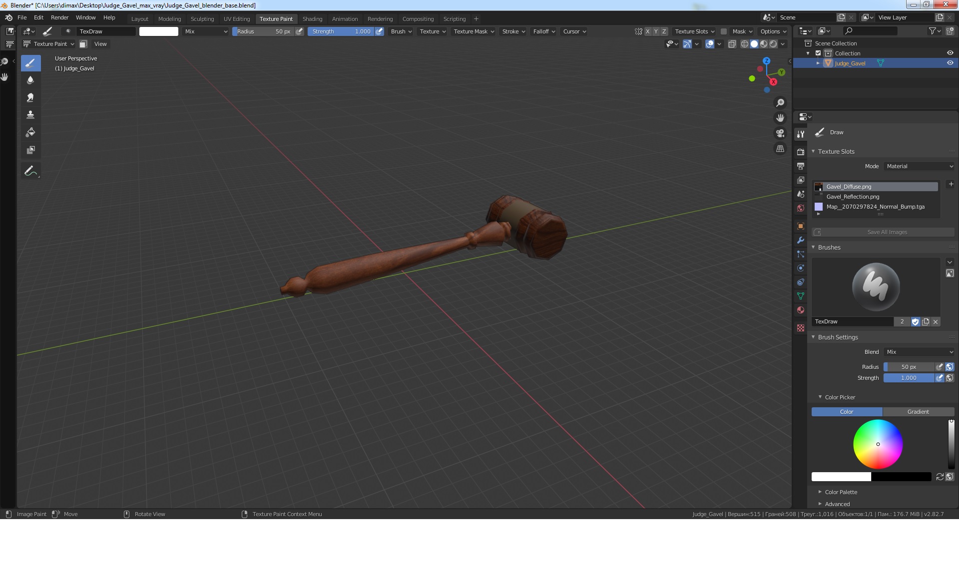
Task: Switch to Sculpting workspace tab
Action: point(202,19)
